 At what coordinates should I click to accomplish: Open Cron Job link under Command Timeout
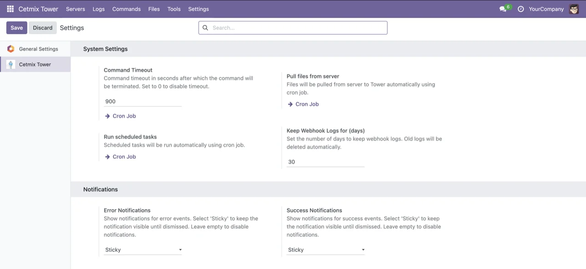pos(124,116)
